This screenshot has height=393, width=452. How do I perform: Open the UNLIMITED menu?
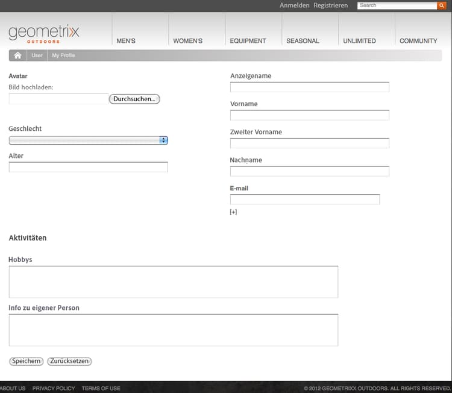click(359, 41)
